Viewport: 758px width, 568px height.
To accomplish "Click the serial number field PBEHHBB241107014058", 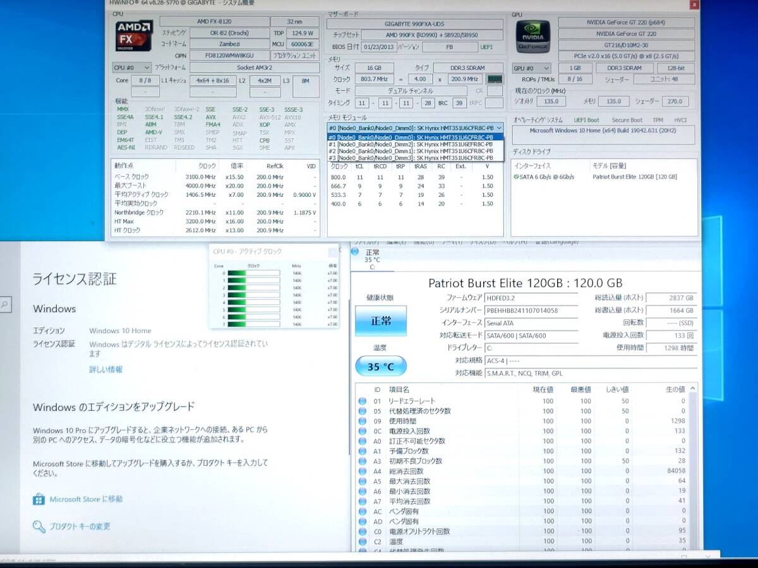I will point(531,311).
